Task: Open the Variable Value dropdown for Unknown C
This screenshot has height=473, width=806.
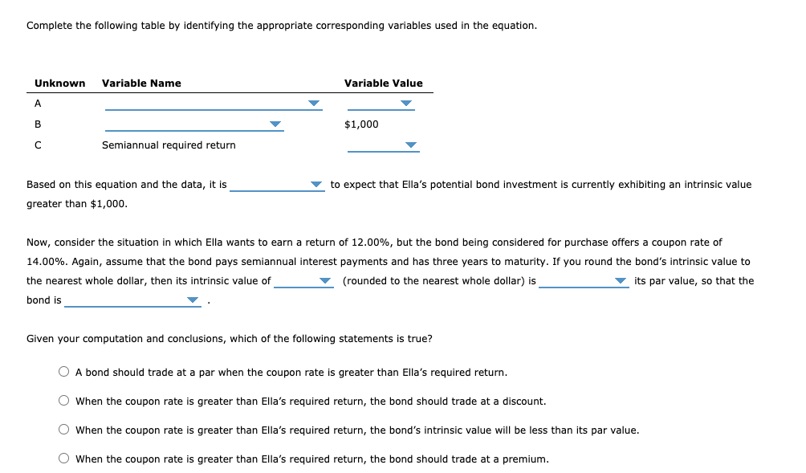Action: point(410,145)
